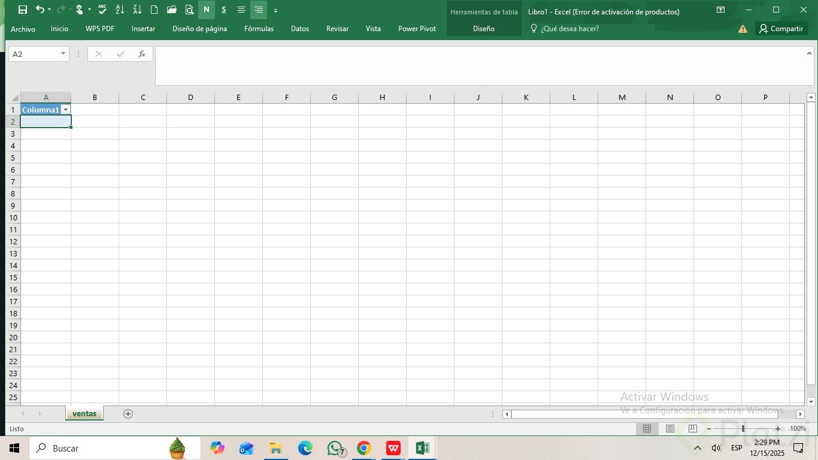Click the ¿Qué desea hacer? search box
This screenshot has width=818, height=460.
564,29
